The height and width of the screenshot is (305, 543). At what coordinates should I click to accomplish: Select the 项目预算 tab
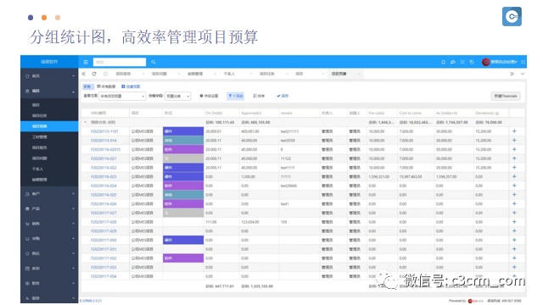click(x=339, y=74)
